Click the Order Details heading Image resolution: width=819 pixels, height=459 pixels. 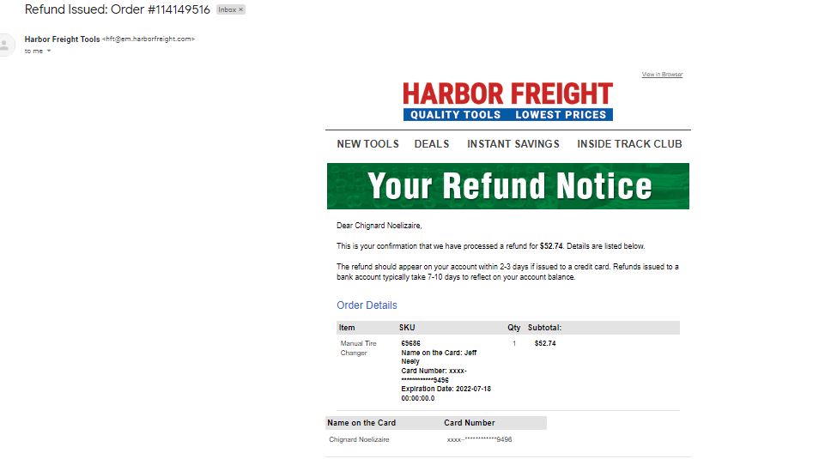(367, 305)
